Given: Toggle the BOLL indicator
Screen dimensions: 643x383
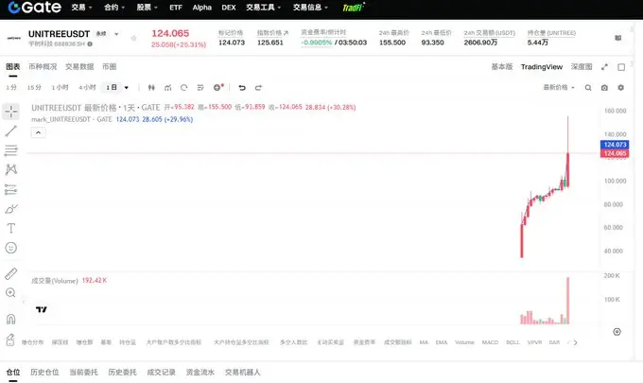Looking at the screenshot, I should pyautogui.click(x=513, y=342).
